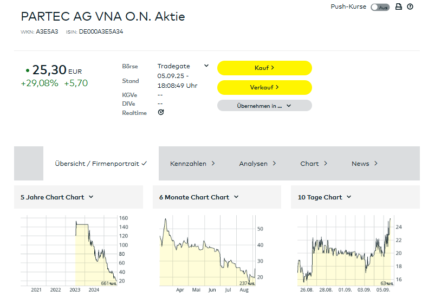Click the KGVe label
441x297 pixels.
[x=129, y=95]
